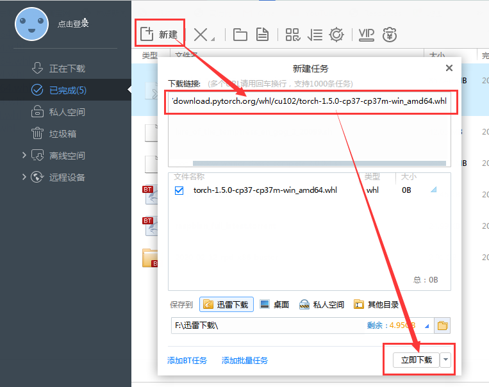Click the sort list toolbar icon
Image resolution: width=489 pixels, height=387 pixels.
point(315,35)
